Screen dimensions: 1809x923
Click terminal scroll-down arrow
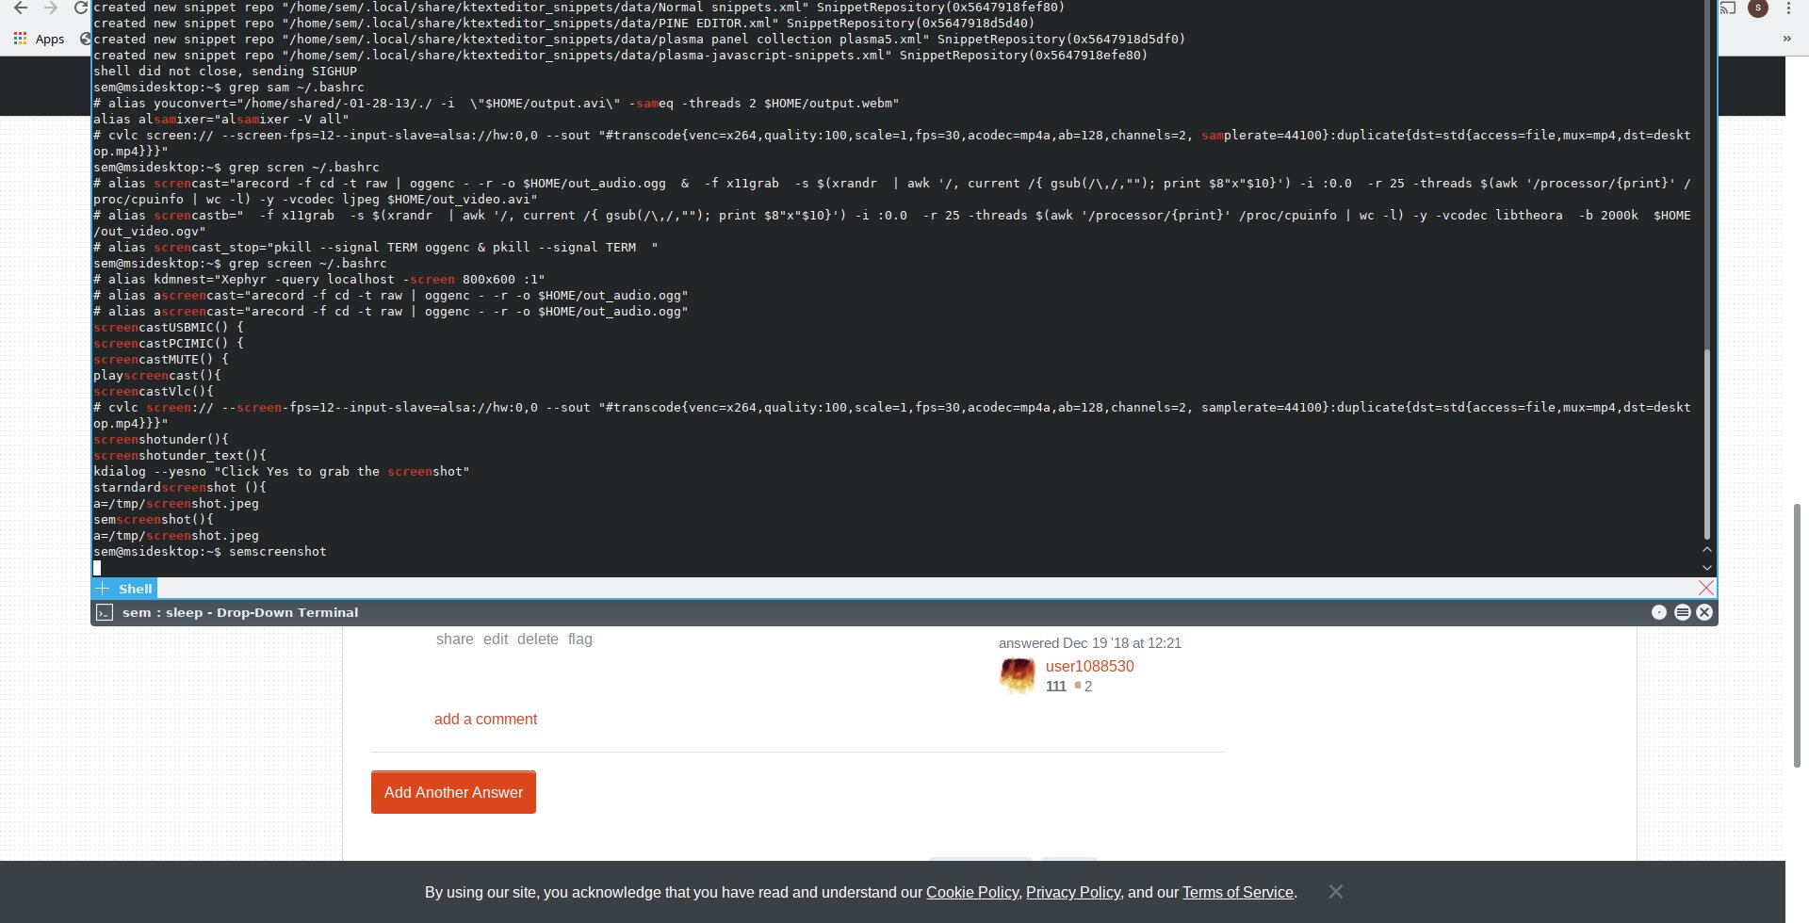[1706, 568]
